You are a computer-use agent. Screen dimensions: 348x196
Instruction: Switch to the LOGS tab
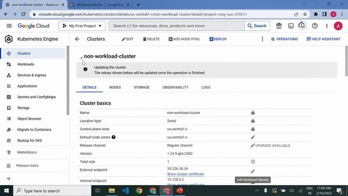(x=206, y=87)
